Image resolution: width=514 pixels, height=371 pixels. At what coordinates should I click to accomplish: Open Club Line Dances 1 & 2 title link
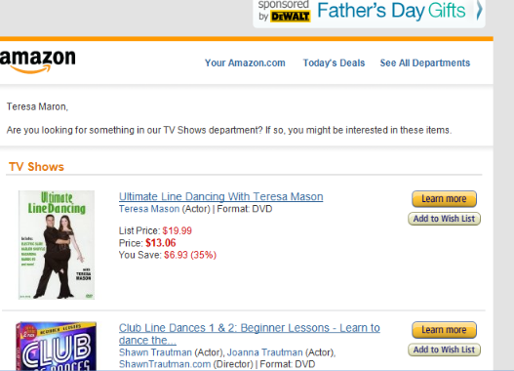click(x=250, y=334)
